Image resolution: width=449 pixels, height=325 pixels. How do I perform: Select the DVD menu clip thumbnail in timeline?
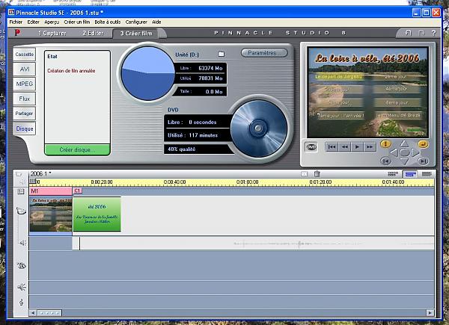pyautogui.click(x=51, y=214)
